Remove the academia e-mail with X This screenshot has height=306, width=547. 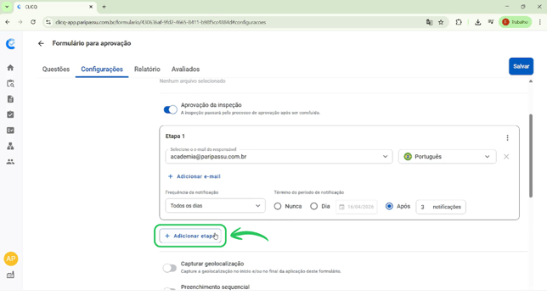(506, 157)
